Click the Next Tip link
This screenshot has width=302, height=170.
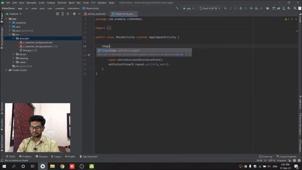tap(179, 55)
